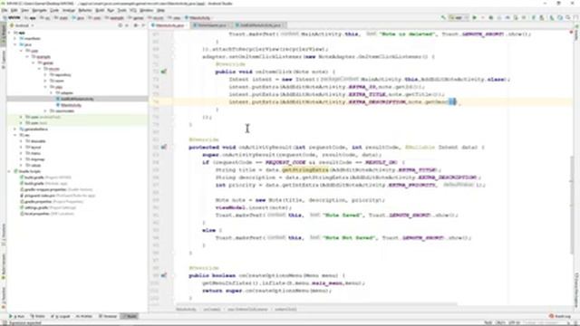The image size is (580, 326).
Task: Click the MainActivity class icon in tree
Action: (x=58, y=105)
